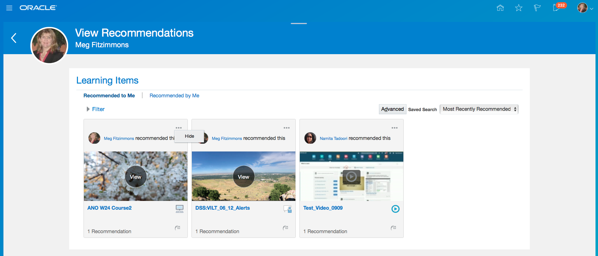The height and width of the screenshot is (256, 598).
Task: Click the Advanced search button
Action: click(392, 109)
